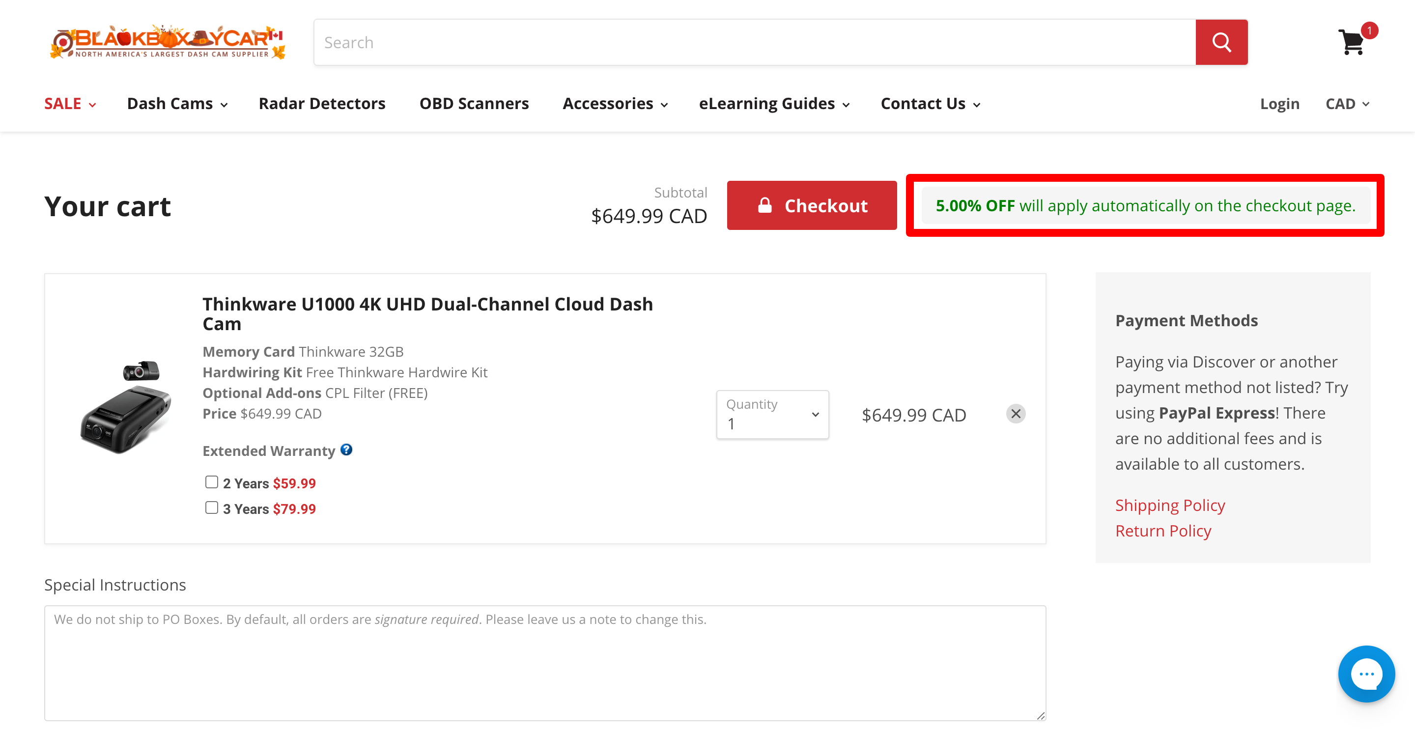This screenshot has height=732, width=1415.
Task: Click the BlackboxMyCar logo
Action: pyautogui.click(x=167, y=42)
